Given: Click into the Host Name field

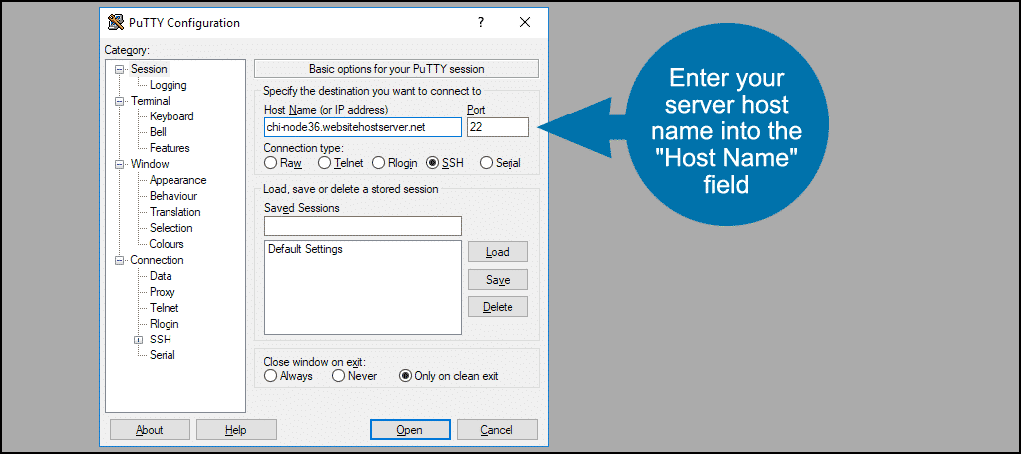Looking at the screenshot, I should [x=363, y=127].
